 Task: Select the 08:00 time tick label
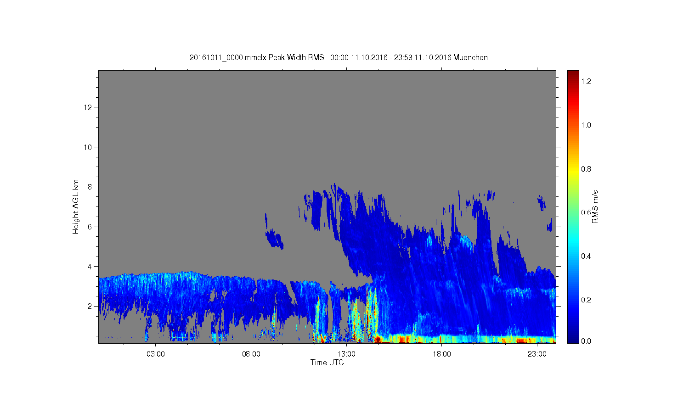point(251,354)
